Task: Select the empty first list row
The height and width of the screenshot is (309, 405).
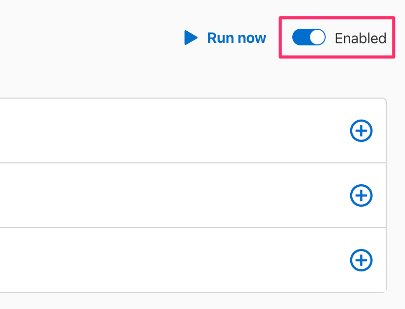Action: tap(193, 130)
